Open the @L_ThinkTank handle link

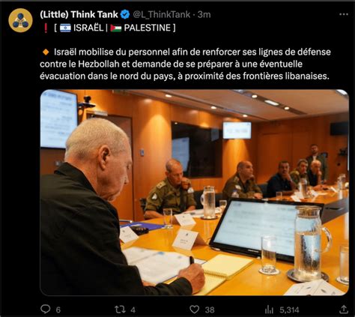162,14
